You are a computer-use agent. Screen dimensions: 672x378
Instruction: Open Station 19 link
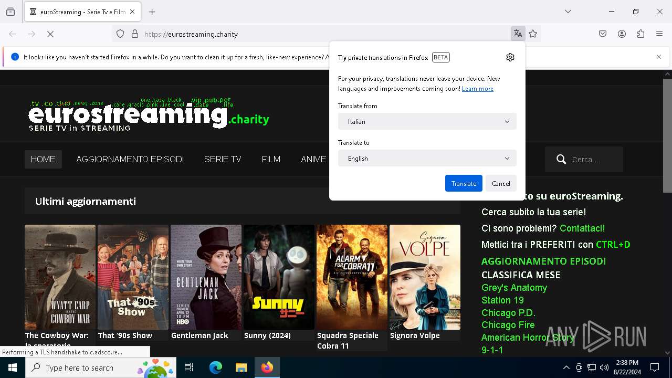click(502, 300)
